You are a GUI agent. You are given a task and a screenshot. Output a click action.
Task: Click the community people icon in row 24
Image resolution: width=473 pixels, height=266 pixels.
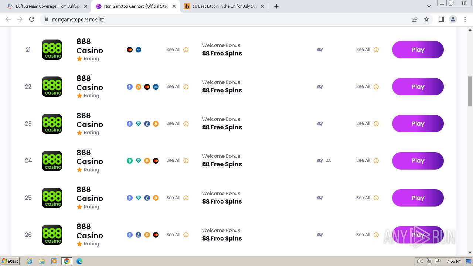(x=329, y=161)
